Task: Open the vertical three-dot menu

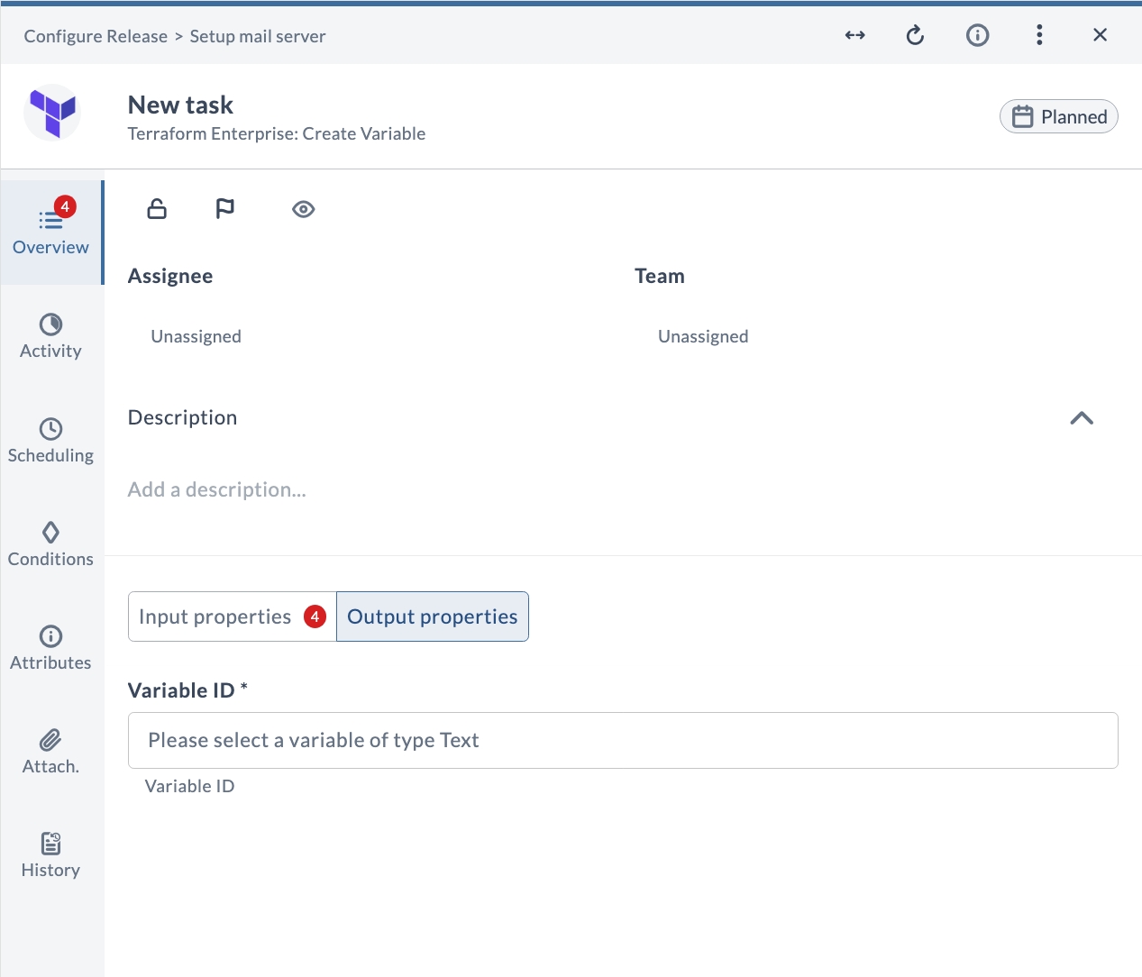Action: [x=1039, y=35]
